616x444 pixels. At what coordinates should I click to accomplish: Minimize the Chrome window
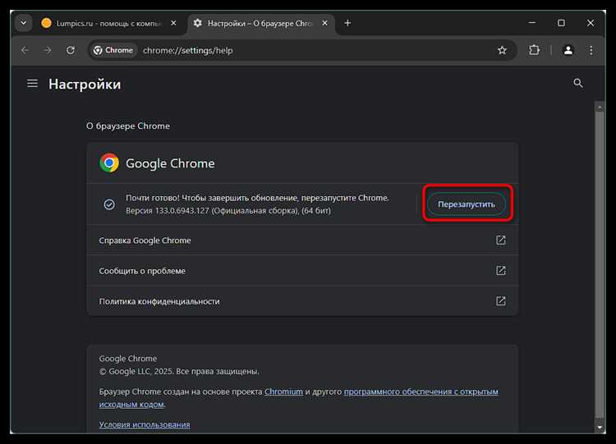pyautogui.click(x=532, y=23)
